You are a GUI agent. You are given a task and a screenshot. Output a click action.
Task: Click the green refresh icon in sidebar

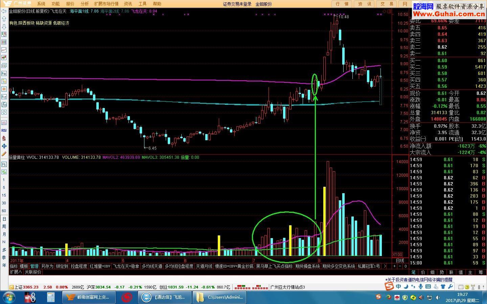[x=4, y=172]
